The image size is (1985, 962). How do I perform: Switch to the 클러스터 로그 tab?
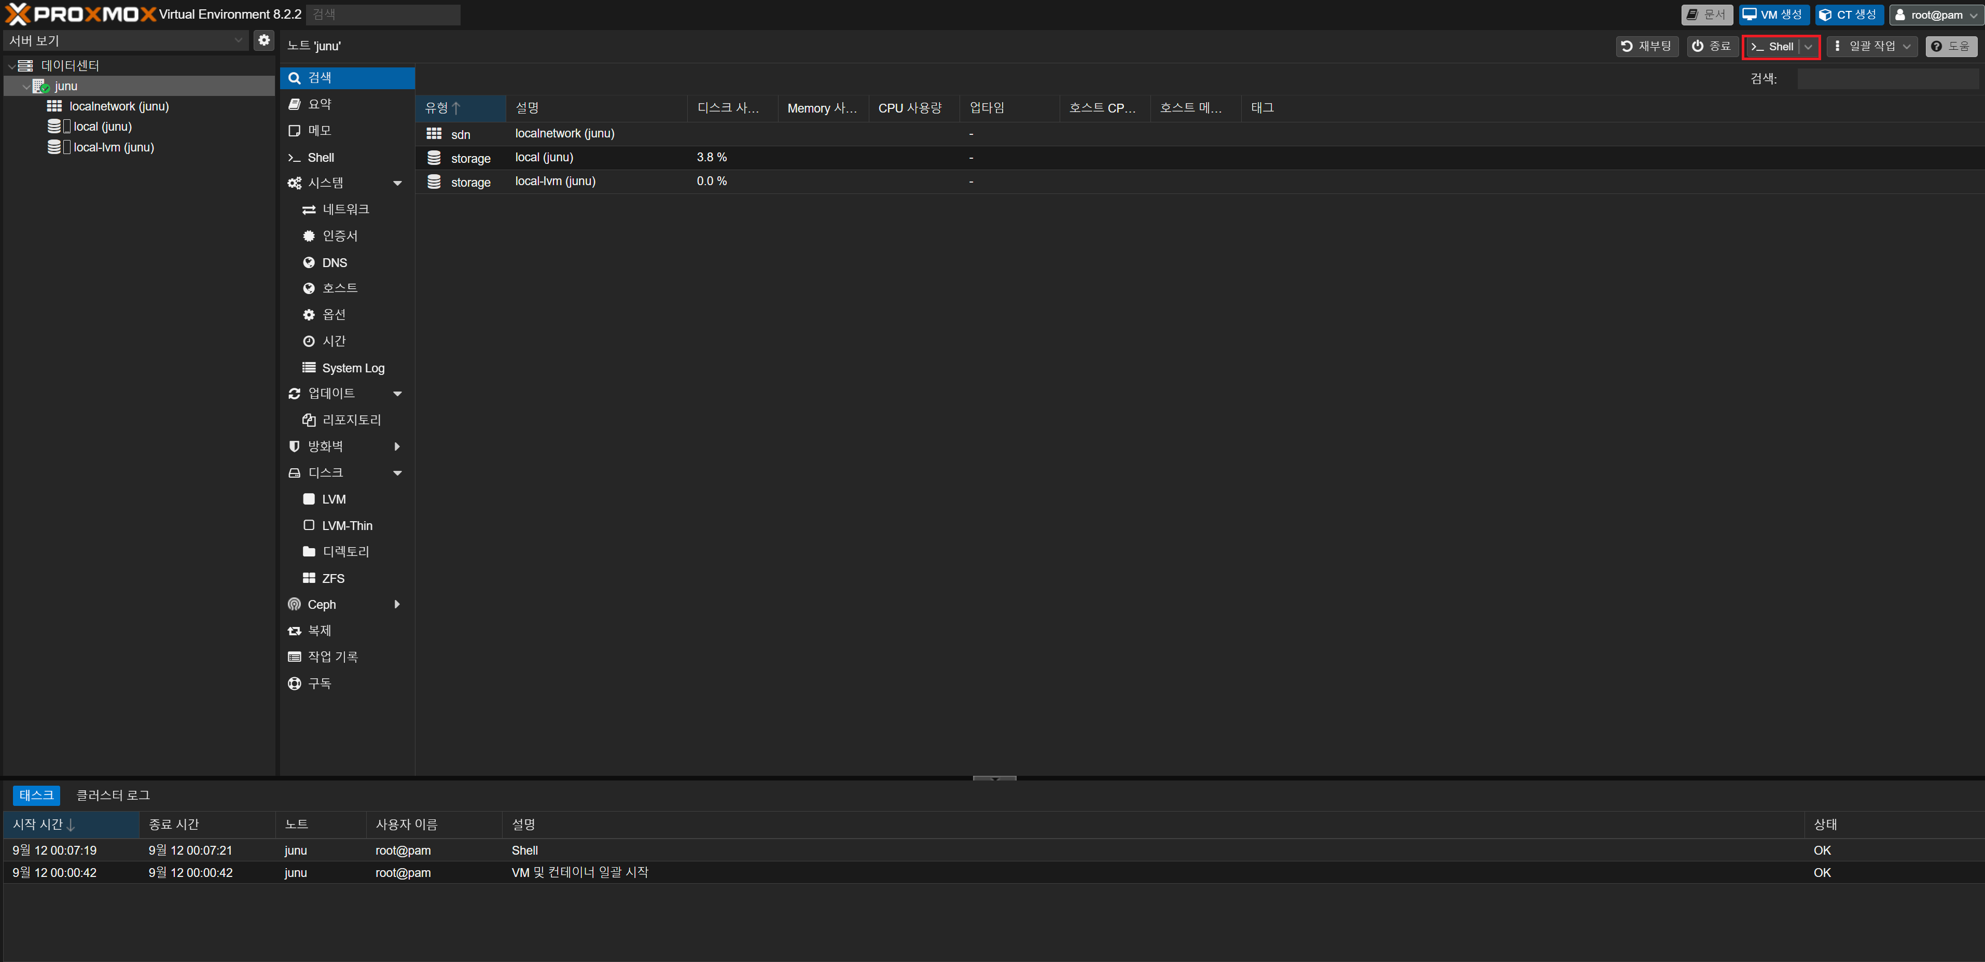pyautogui.click(x=113, y=794)
